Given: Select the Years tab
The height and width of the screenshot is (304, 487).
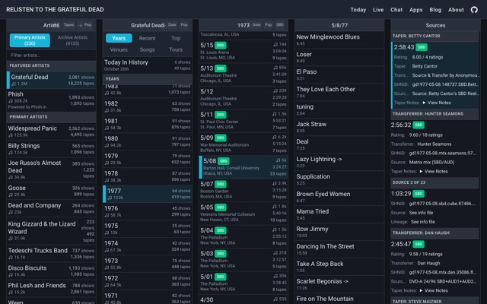Looking at the screenshot, I should pyautogui.click(x=119, y=38).
